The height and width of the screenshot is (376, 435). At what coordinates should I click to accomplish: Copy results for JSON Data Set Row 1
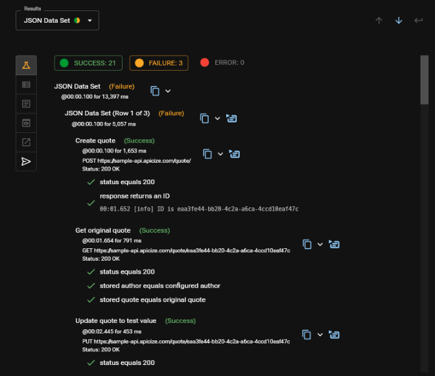(204, 118)
